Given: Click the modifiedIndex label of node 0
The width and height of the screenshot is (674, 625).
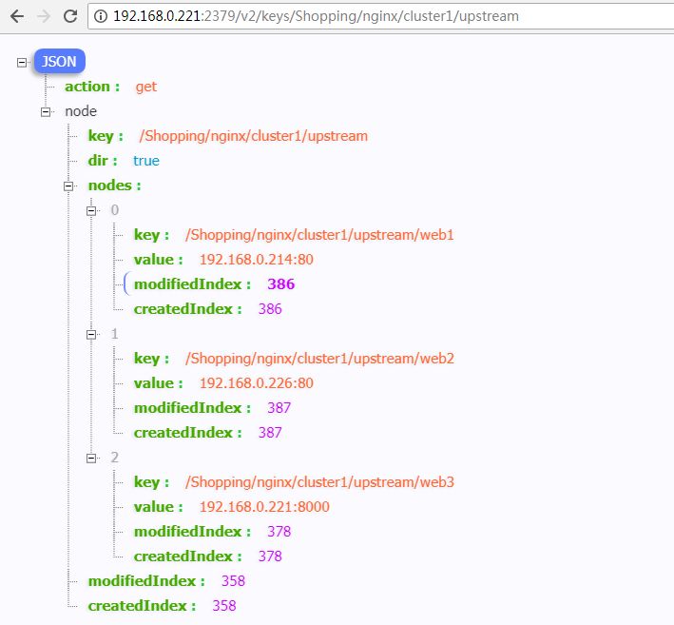Looking at the screenshot, I should pos(192,284).
